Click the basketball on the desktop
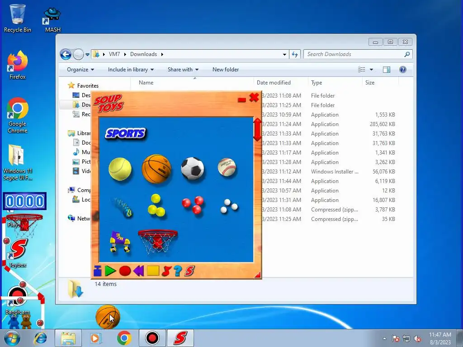 click(x=108, y=317)
